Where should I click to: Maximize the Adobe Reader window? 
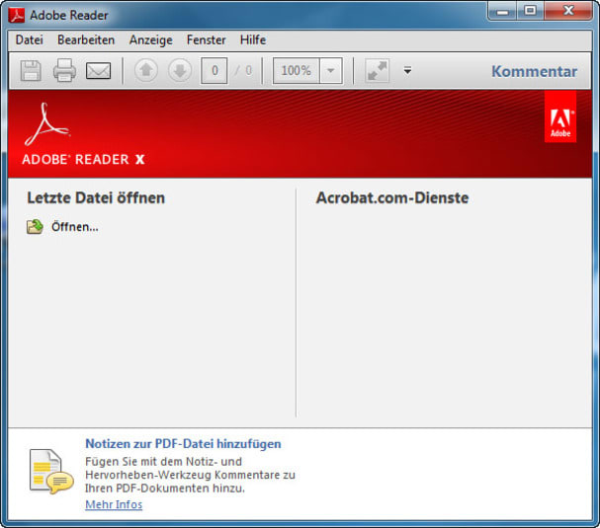tap(530, 11)
